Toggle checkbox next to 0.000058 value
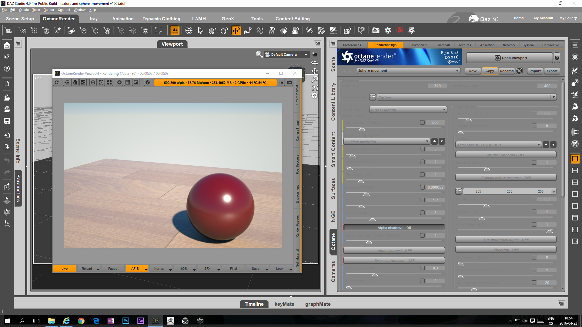Image resolution: width=582 pixels, height=327 pixels. coord(422,187)
